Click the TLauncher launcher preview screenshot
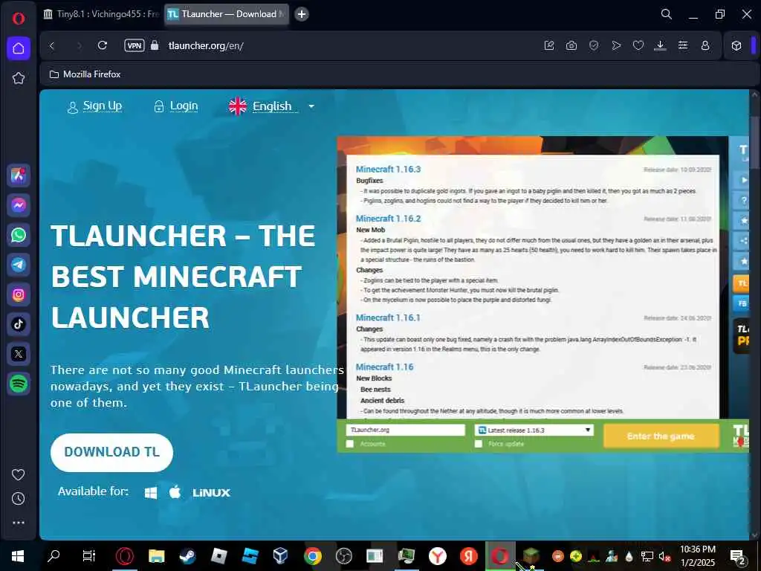The width and height of the screenshot is (761, 571). pos(543,294)
